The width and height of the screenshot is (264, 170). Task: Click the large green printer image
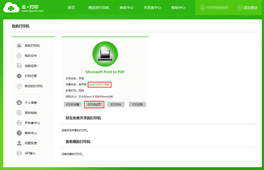click(x=105, y=54)
